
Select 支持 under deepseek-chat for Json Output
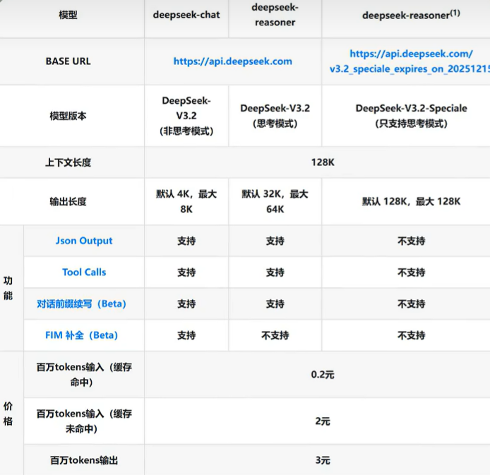click(186, 241)
